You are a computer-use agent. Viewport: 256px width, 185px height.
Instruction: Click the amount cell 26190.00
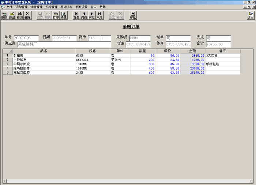click(x=193, y=73)
